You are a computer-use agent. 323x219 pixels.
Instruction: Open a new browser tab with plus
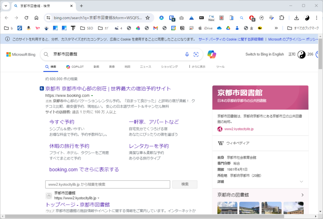coord(81,6)
